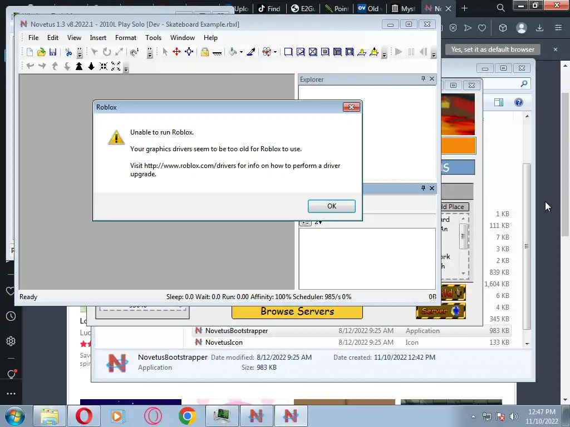This screenshot has width=570, height=427.
Task: Open a new Opera tab with plus
Action: click(x=464, y=8)
